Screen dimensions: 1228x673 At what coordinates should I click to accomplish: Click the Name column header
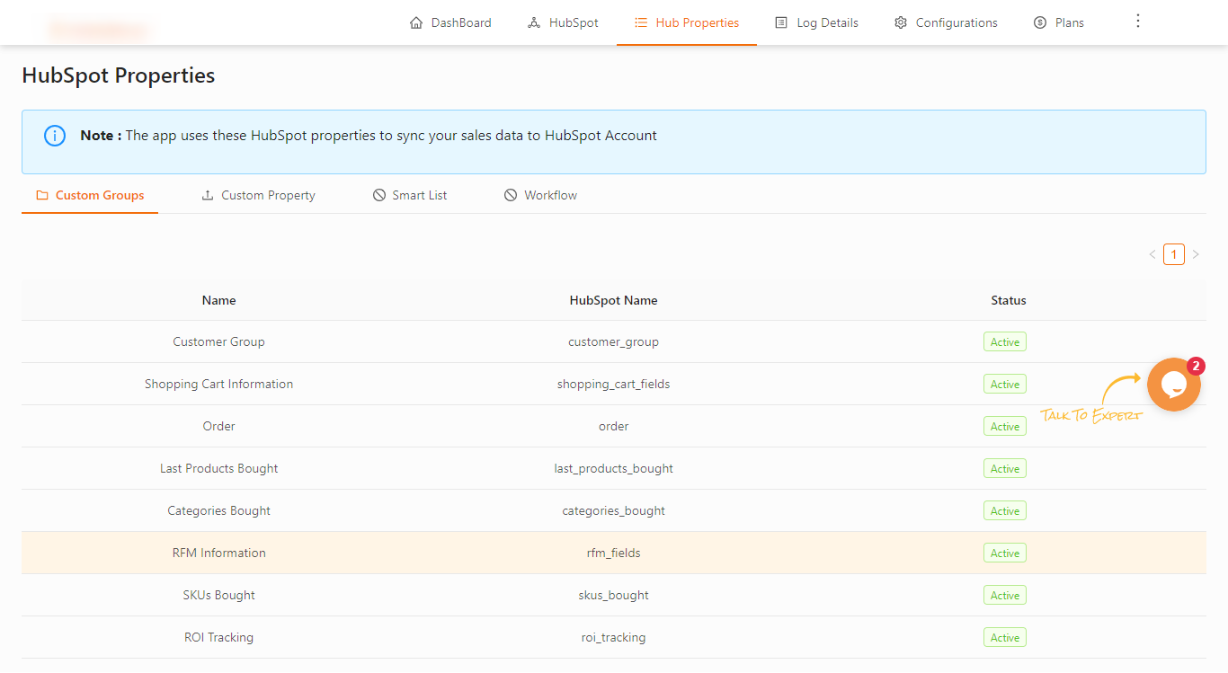tap(218, 300)
